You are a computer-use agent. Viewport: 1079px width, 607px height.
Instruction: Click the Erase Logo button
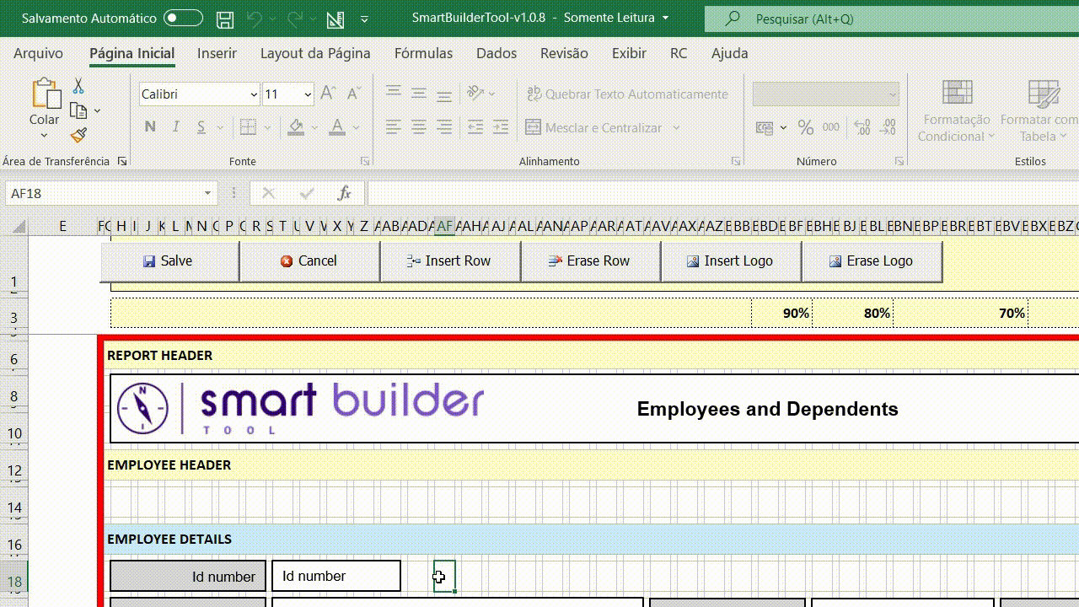point(873,261)
